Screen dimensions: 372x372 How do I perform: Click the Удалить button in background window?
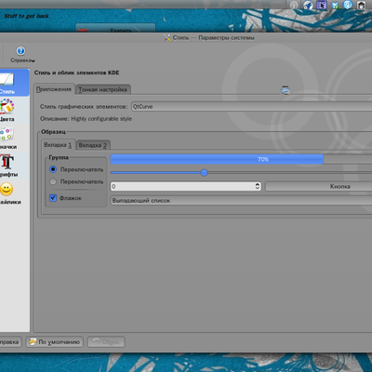click(x=115, y=28)
